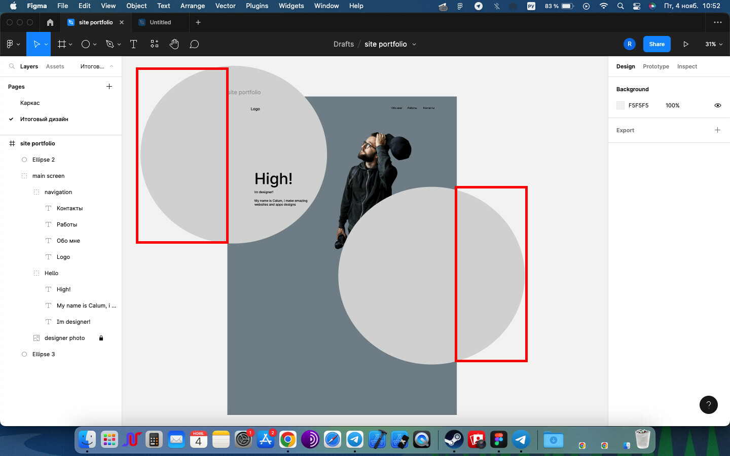
Task: Add a new page with plus icon
Action: [x=109, y=87]
